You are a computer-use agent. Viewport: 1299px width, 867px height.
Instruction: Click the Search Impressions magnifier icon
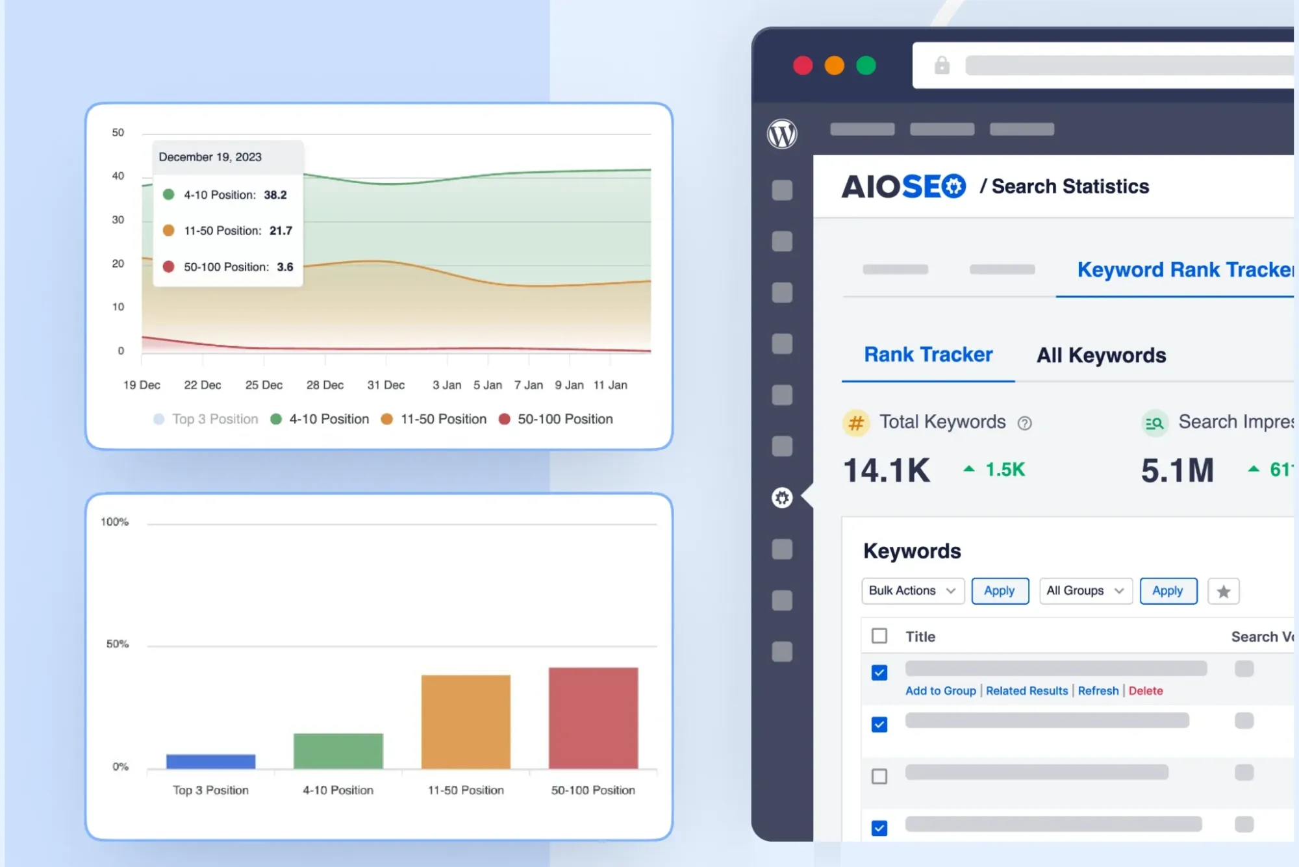(1154, 423)
